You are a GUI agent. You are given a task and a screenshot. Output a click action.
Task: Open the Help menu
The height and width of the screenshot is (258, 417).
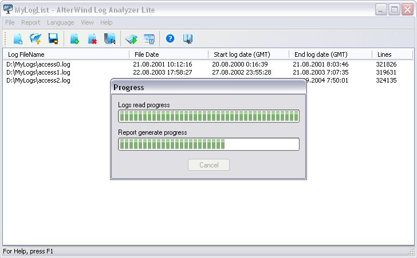click(x=106, y=22)
